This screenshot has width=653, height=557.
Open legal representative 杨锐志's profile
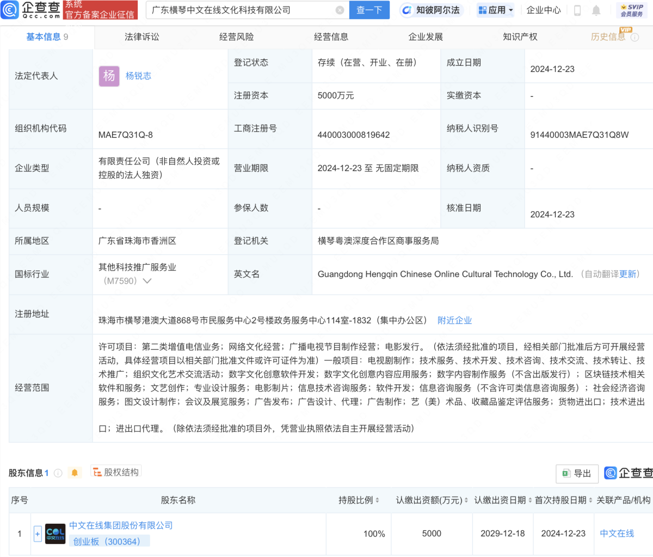coord(138,76)
